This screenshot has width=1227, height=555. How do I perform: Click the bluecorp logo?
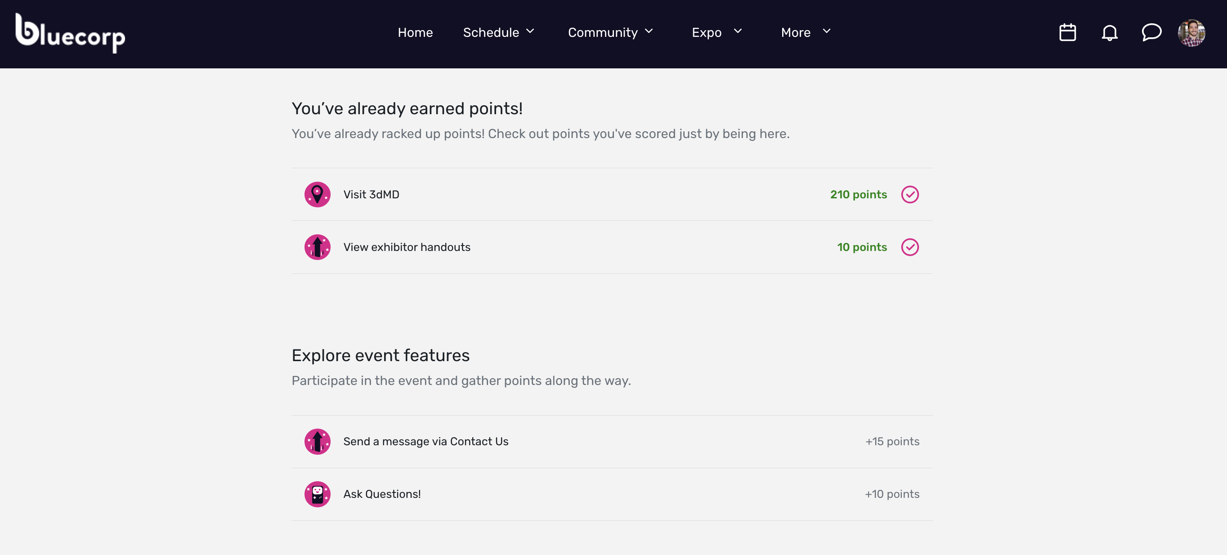point(70,33)
